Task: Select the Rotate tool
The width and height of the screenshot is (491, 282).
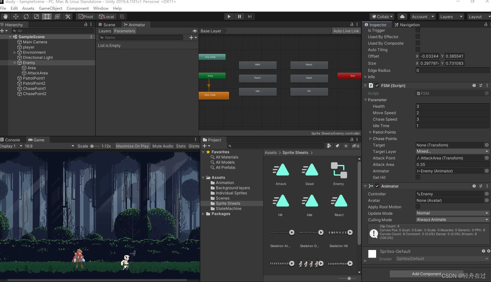Action: [26, 16]
